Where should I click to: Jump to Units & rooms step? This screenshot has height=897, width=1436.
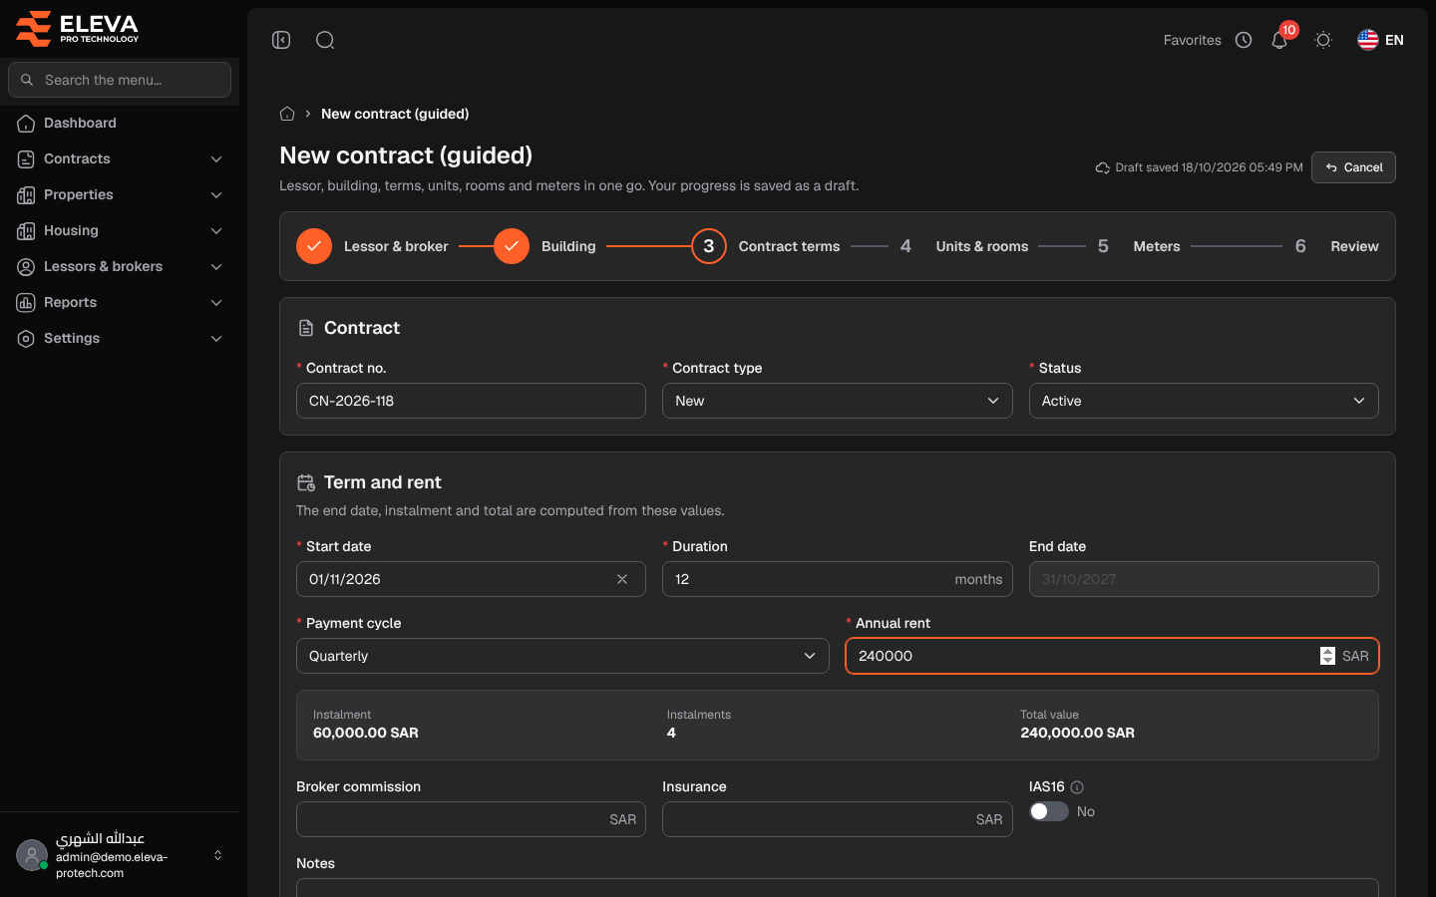[963, 246]
